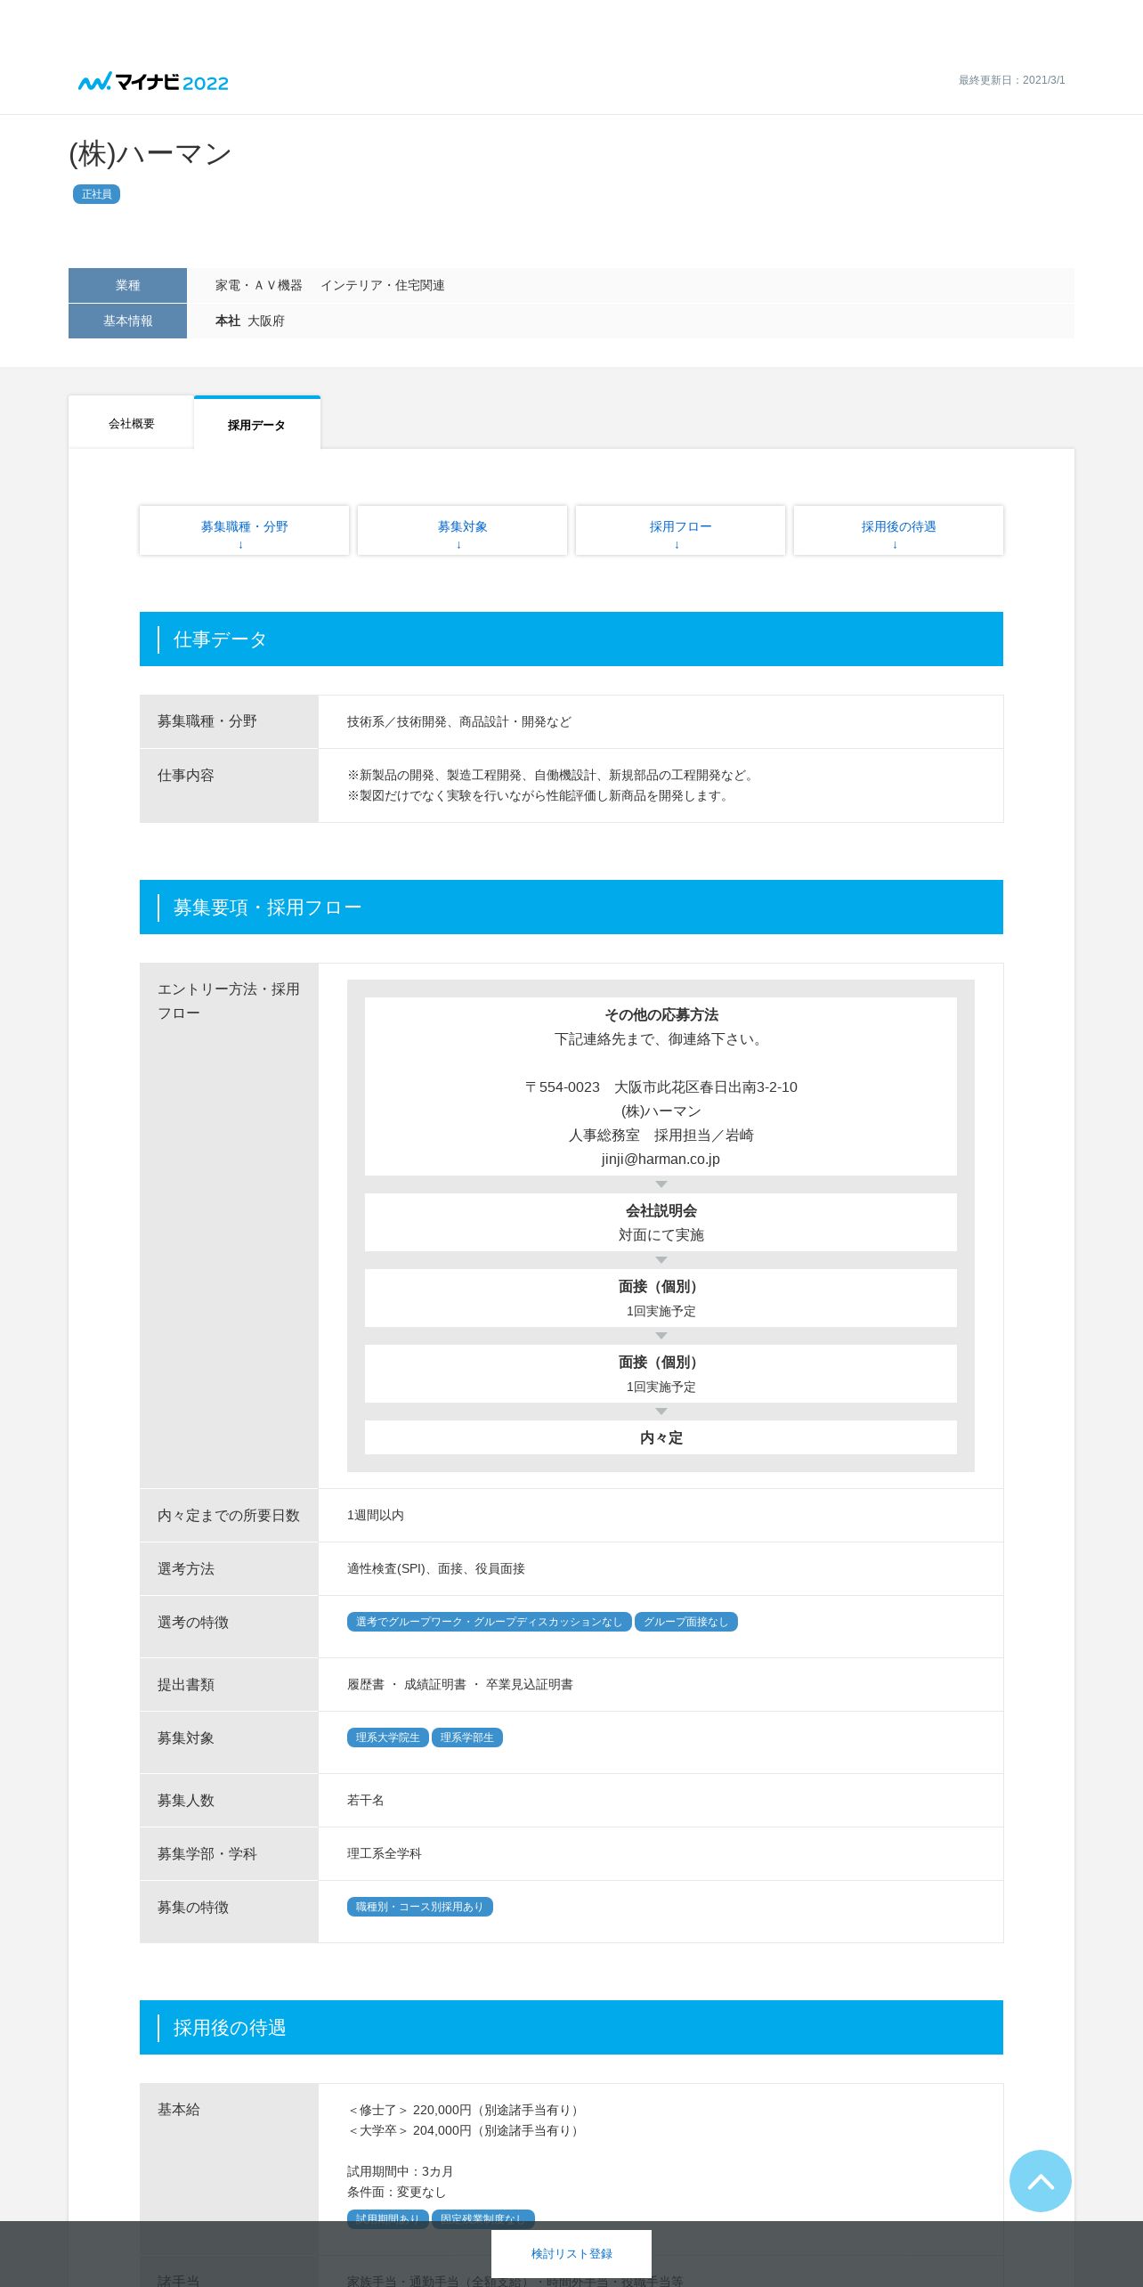This screenshot has height=2287, width=1143.
Task: Click the グループ面接なし tag
Action: [685, 1622]
